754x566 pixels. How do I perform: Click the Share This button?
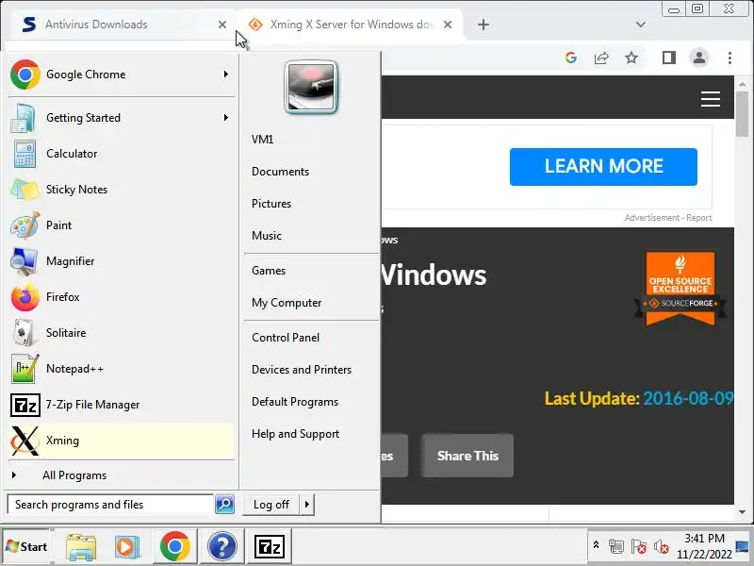coord(467,456)
